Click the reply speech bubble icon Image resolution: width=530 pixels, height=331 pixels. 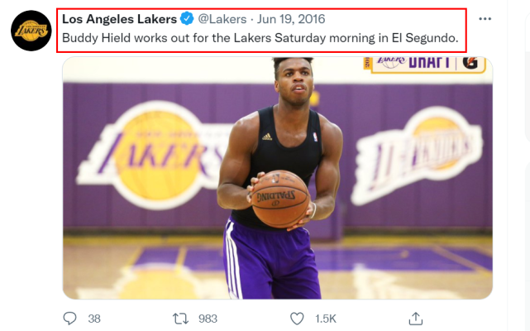70,319
